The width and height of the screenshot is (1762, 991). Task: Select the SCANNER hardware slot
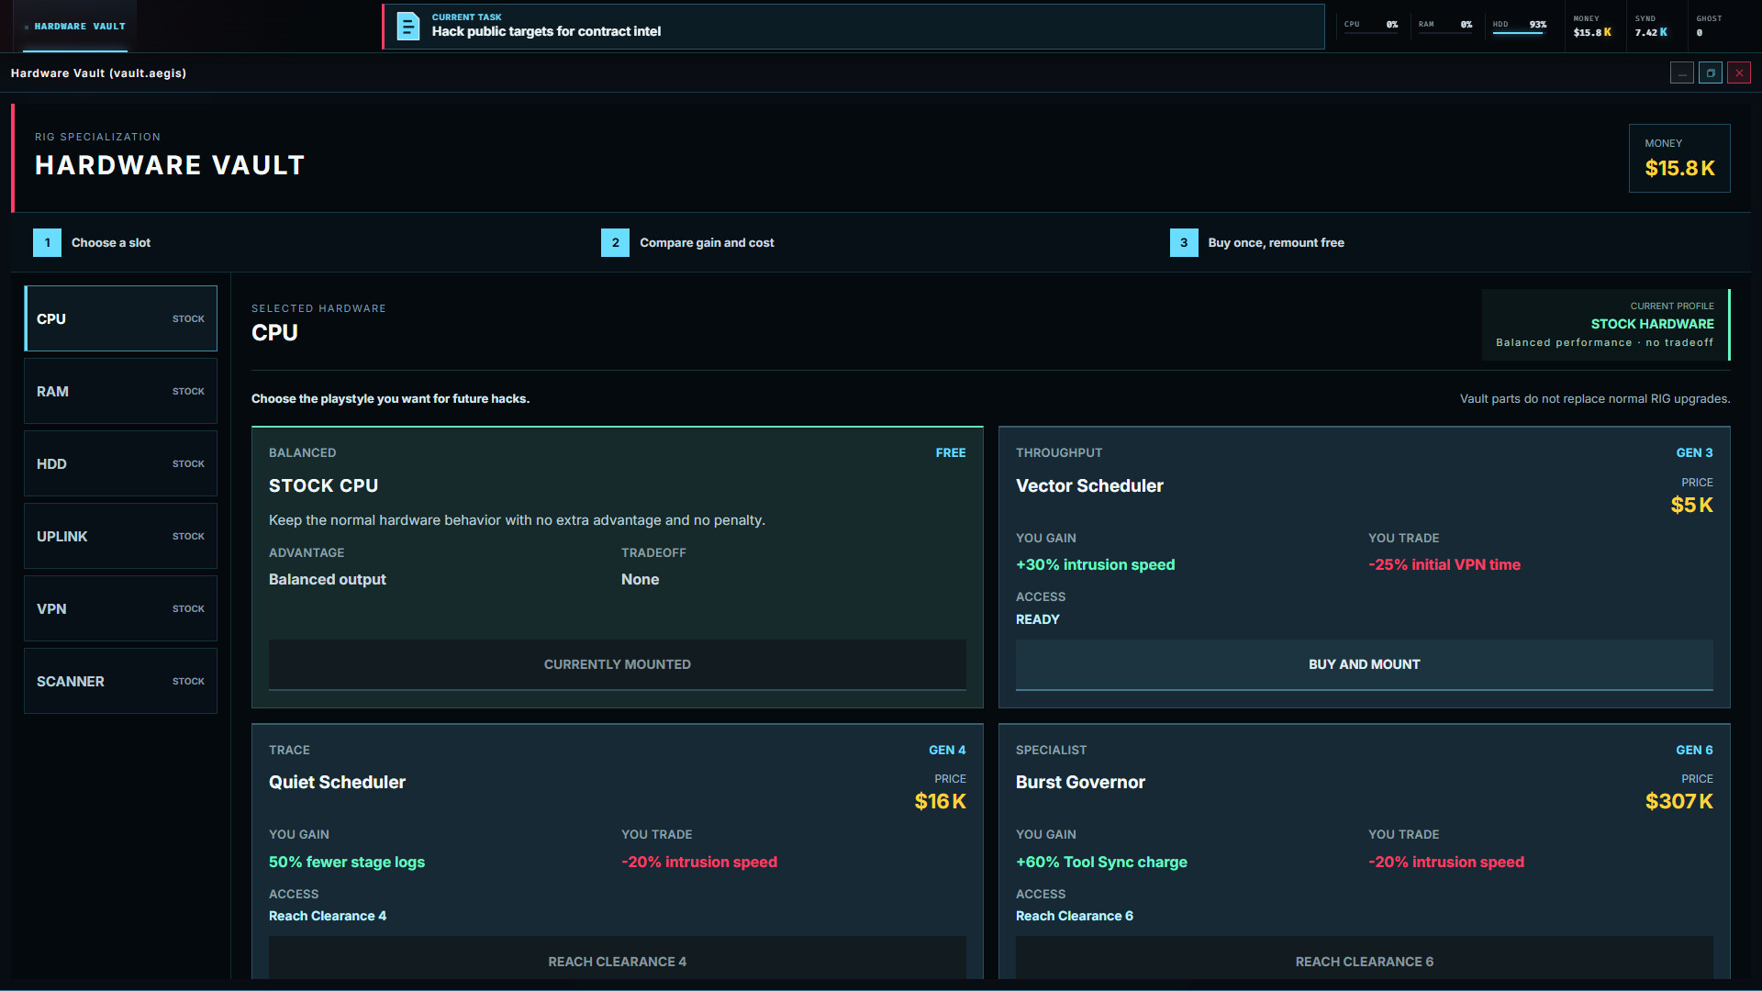(120, 681)
